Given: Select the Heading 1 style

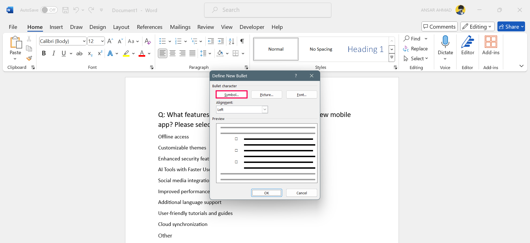Looking at the screenshot, I should point(365,49).
